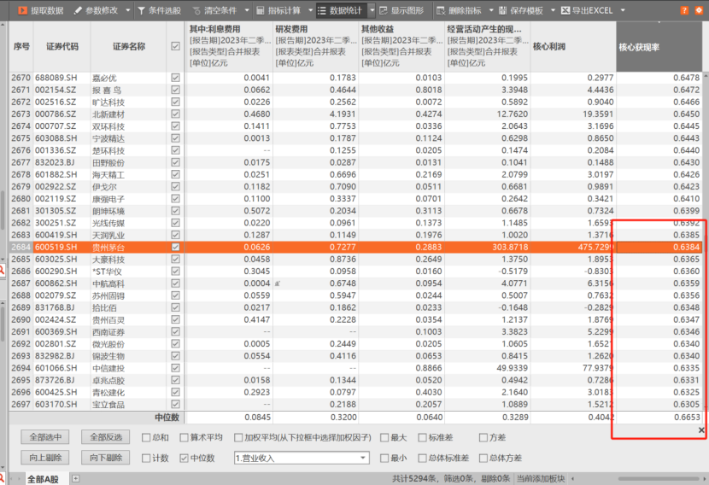Switch to the 全部A股 tab
Image resolution: width=709 pixels, height=485 pixels.
[44, 479]
